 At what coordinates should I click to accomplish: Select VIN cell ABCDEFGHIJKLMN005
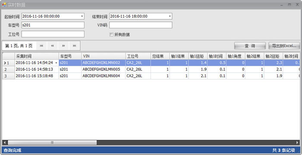tap(104, 70)
